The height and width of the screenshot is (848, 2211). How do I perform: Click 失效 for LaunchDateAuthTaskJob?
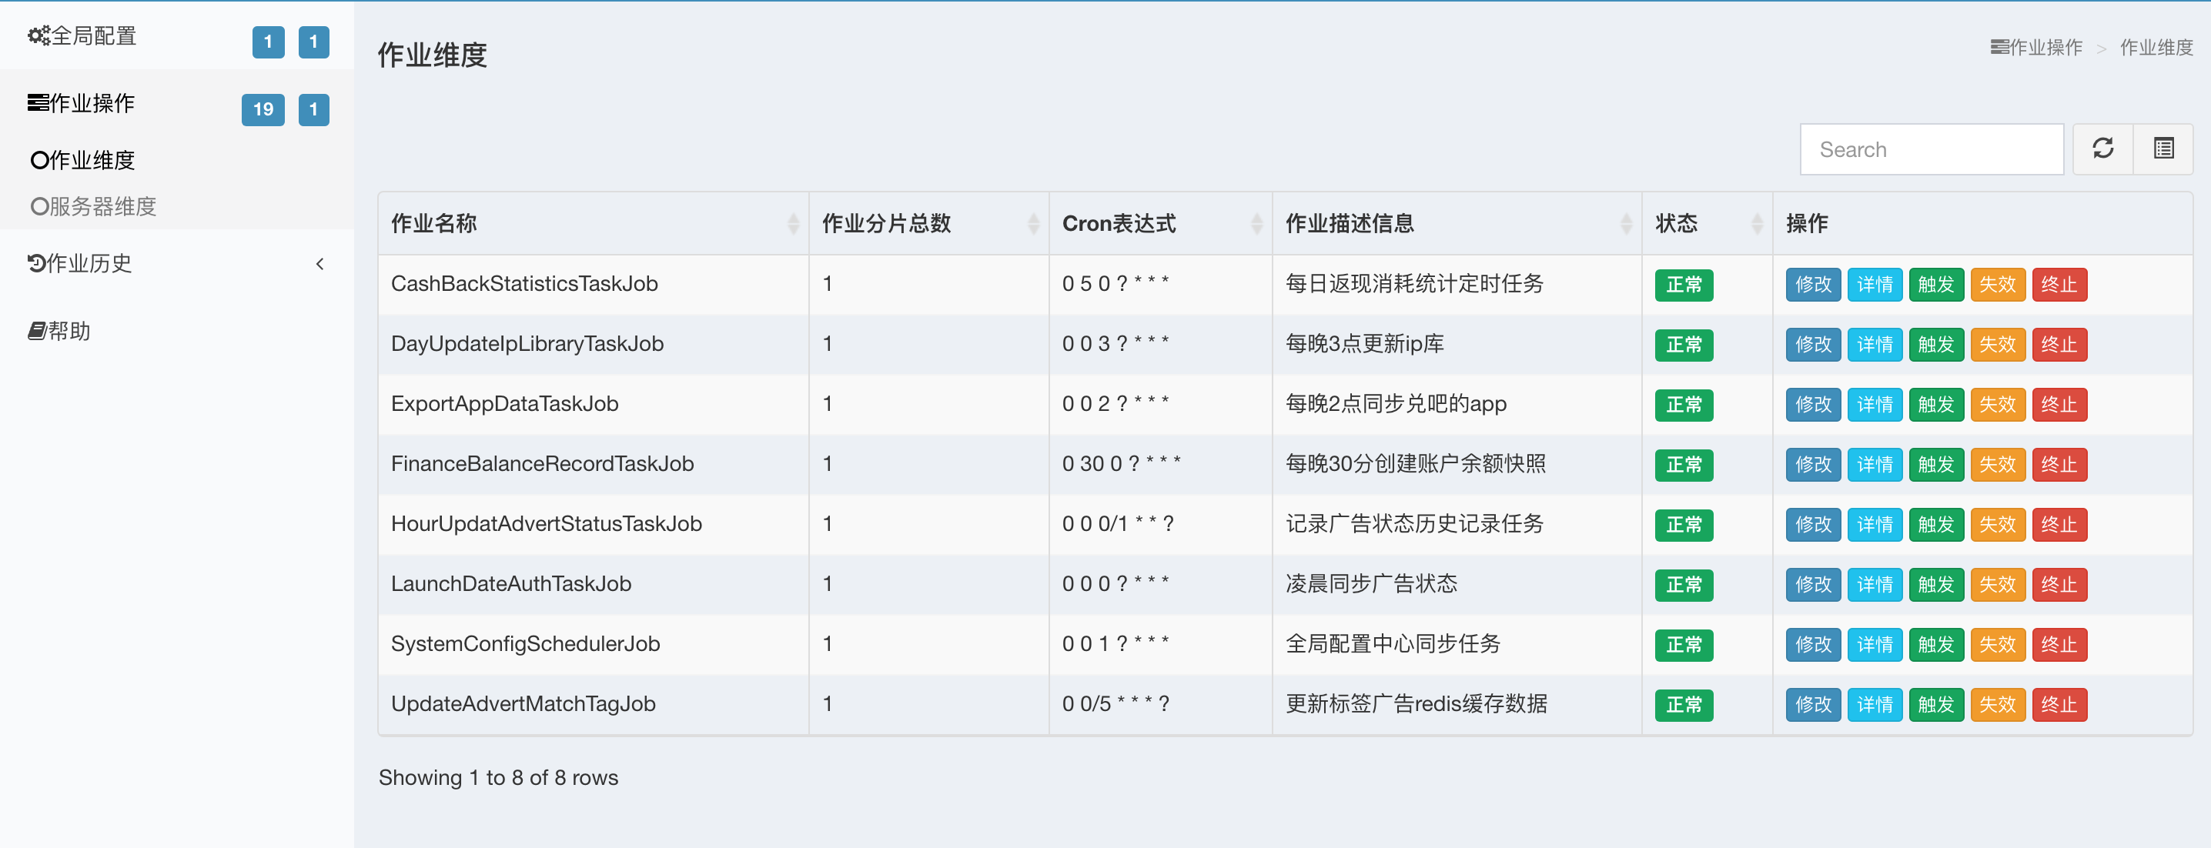[x=1997, y=585]
